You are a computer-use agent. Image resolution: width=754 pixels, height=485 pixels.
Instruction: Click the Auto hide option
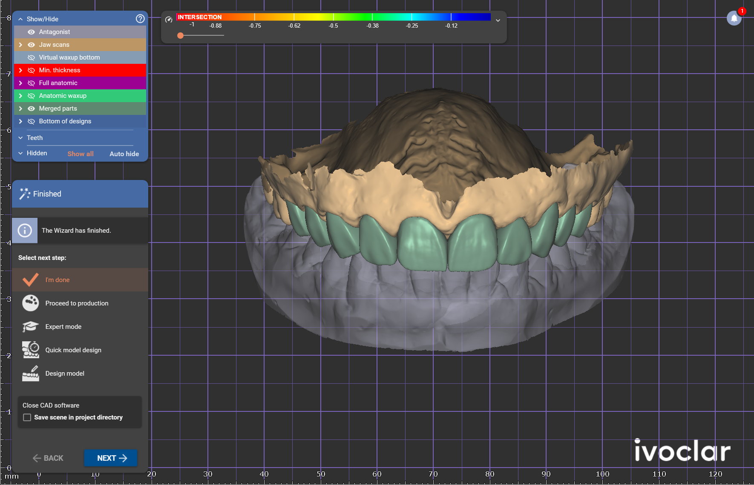click(124, 154)
